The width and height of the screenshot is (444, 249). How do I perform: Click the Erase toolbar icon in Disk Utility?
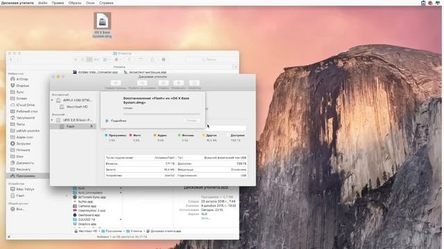click(164, 83)
